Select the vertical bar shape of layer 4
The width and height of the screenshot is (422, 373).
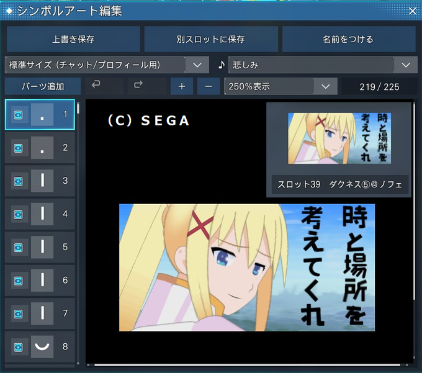(42, 214)
